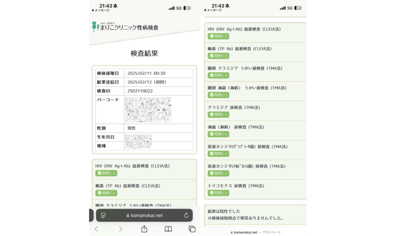Tap 淋菌 尿検査 negative badge
This screenshot has width=420, height=236.
tap(218, 134)
